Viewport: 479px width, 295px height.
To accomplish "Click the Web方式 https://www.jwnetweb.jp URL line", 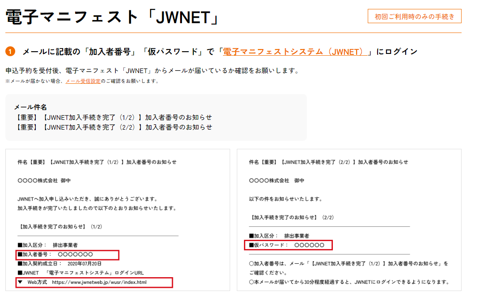I will click(x=94, y=283).
